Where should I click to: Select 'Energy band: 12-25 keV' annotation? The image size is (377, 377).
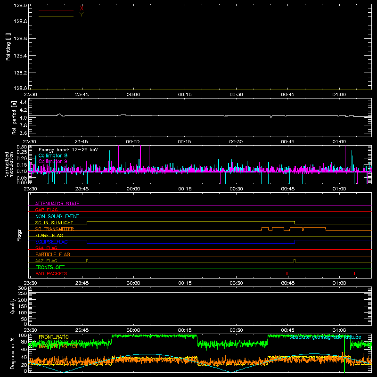68,150
